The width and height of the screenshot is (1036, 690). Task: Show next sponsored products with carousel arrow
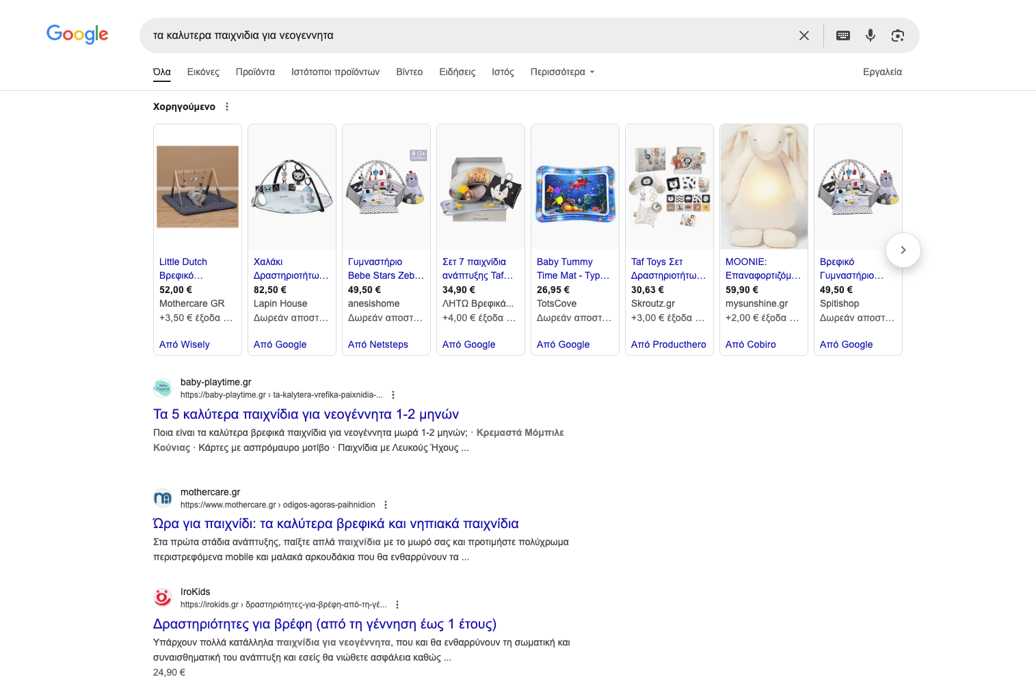click(903, 250)
